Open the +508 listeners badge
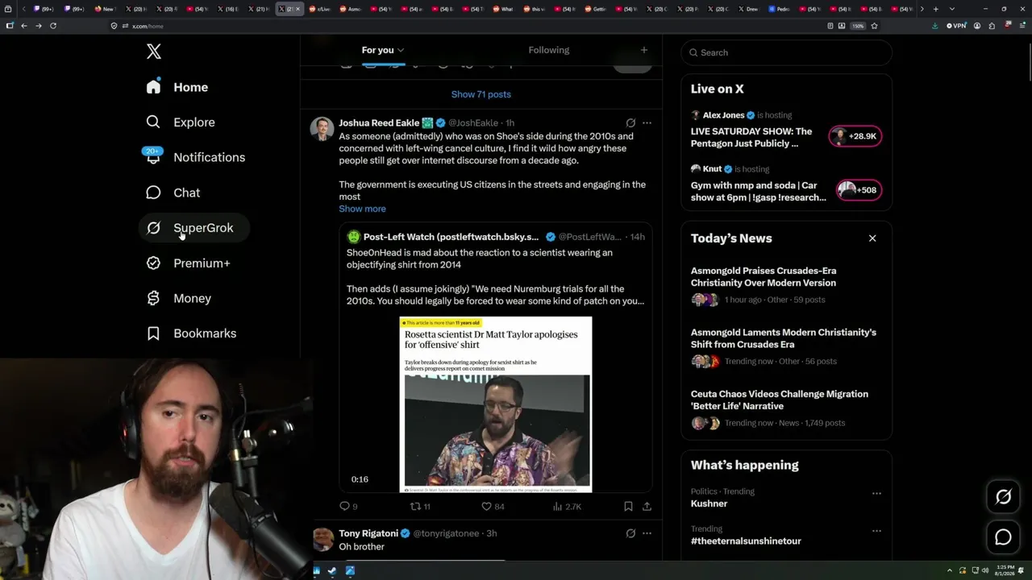 pos(857,190)
